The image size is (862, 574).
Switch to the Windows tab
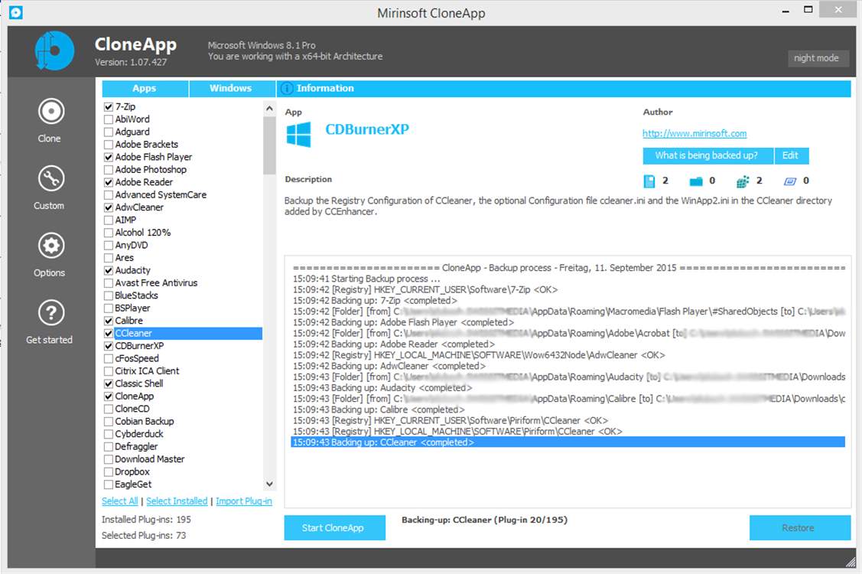pyautogui.click(x=232, y=89)
